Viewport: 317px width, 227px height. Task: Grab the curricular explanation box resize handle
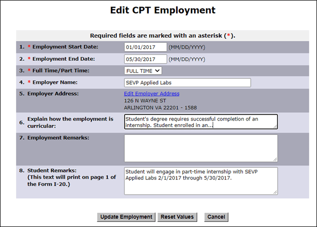(275, 127)
